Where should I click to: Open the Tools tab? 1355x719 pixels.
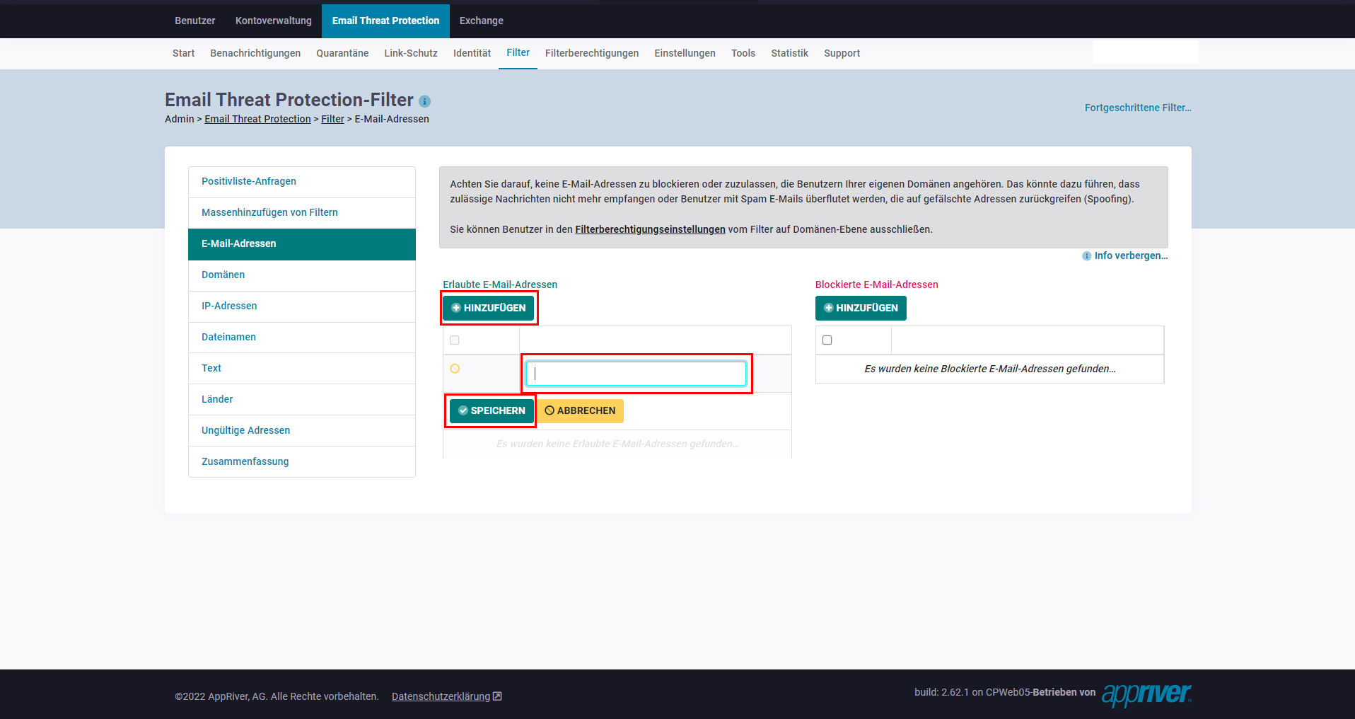pos(743,53)
